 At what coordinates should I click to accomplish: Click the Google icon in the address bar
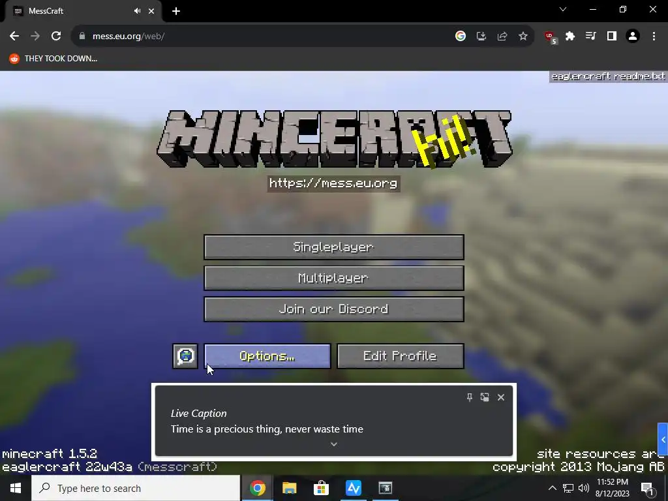[x=460, y=37]
